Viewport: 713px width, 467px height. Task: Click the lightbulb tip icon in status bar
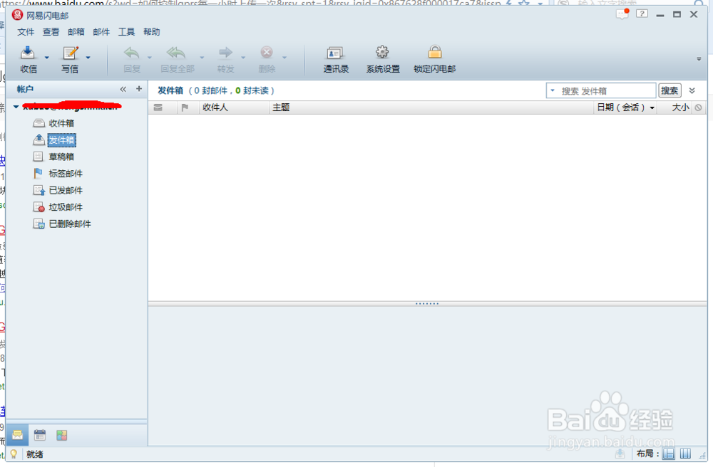(x=14, y=454)
